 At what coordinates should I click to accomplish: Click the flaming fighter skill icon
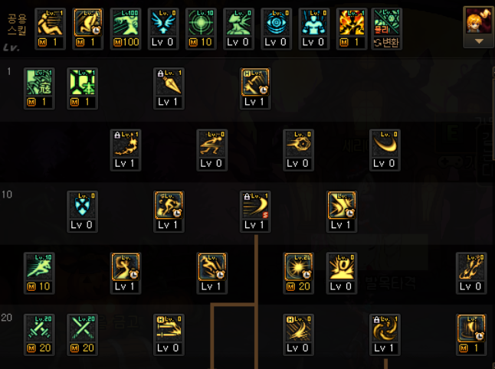352,28
